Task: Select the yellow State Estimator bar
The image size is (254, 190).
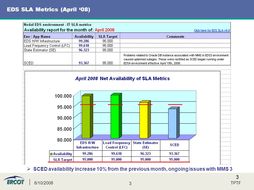Action: click(145, 119)
